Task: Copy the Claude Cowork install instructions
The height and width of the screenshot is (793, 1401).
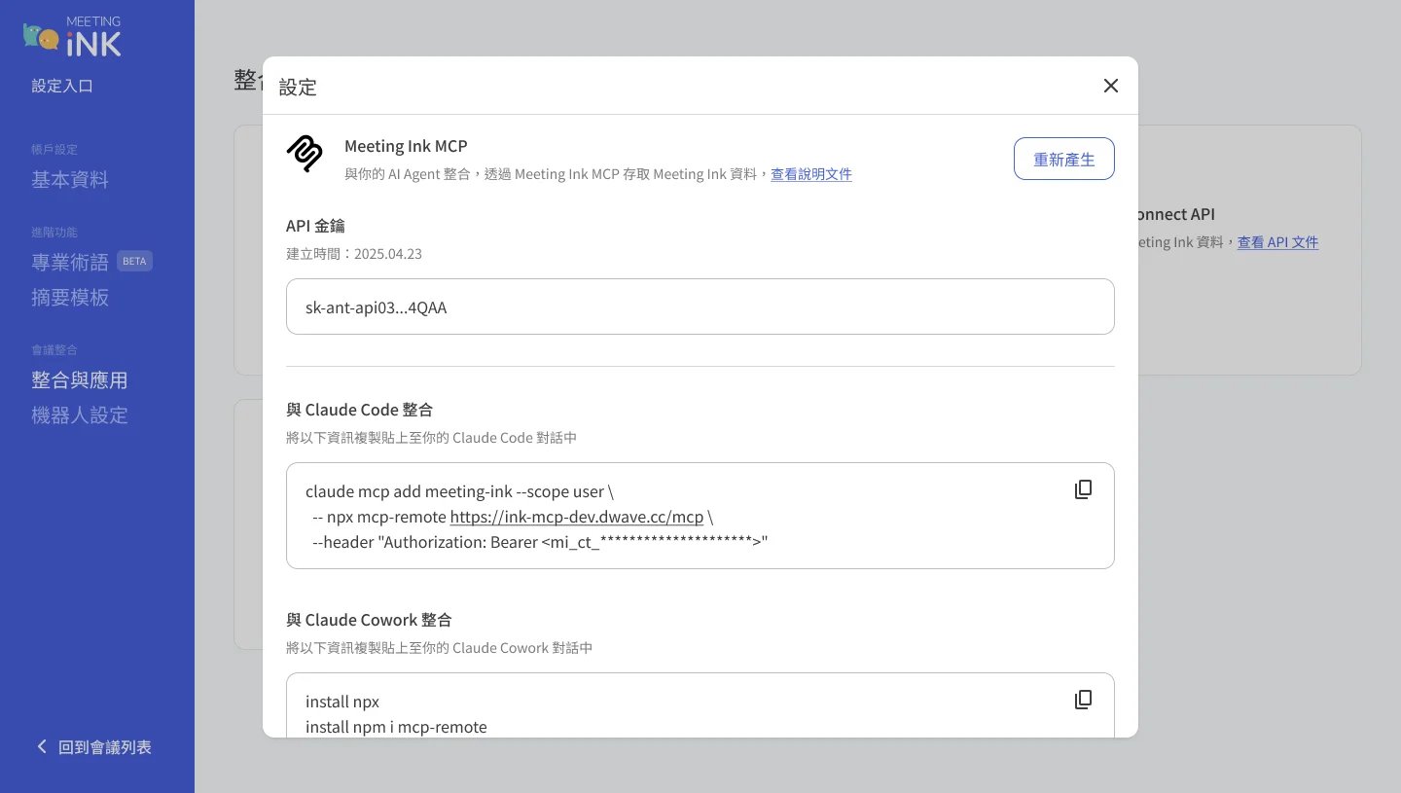Action: pos(1083,700)
